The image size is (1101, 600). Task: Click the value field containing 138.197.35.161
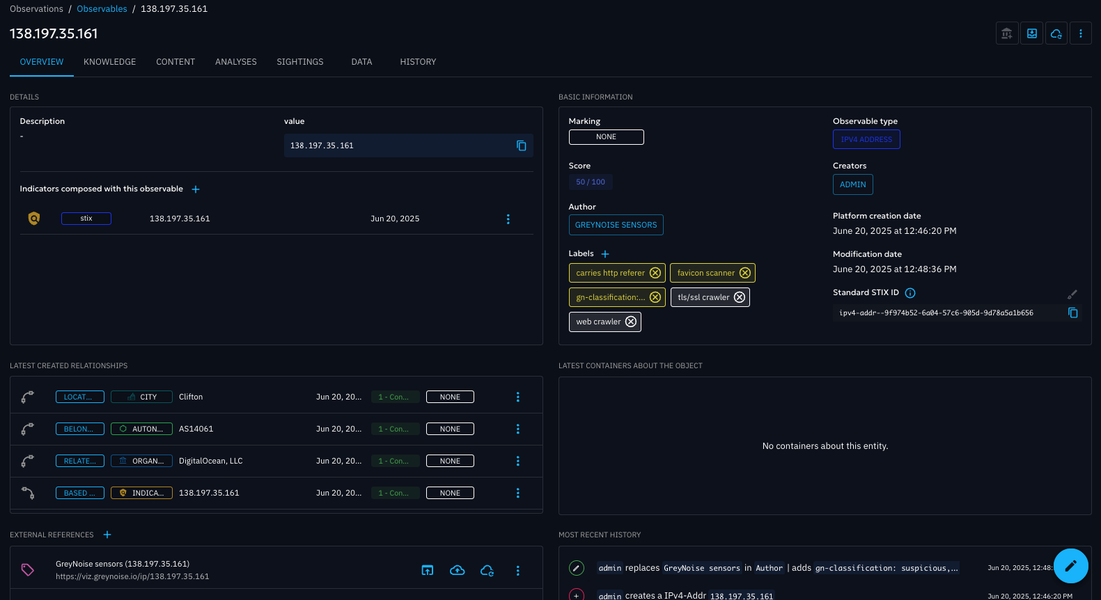[409, 145]
